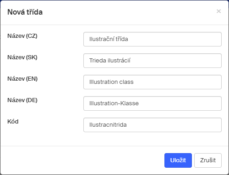Click the Název (DE) label
Viewport: 229px width, 175px height.
point(22,100)
